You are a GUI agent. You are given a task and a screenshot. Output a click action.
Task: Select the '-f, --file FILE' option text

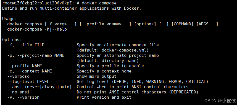pos(26,45)
